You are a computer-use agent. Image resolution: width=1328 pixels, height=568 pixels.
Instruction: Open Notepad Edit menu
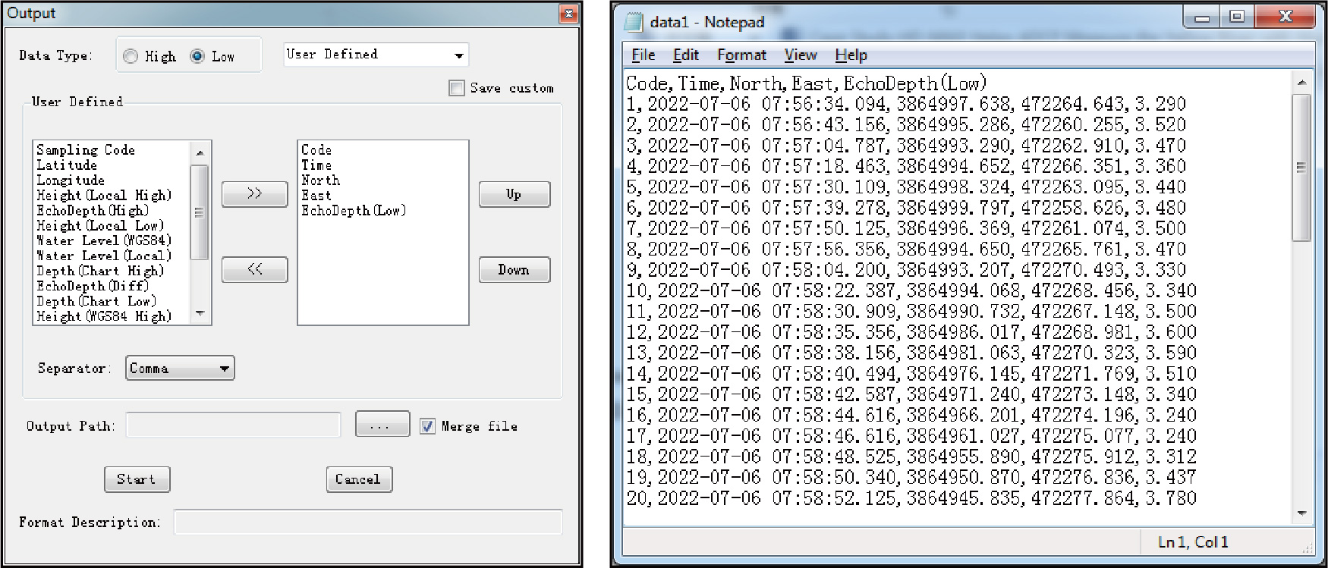(686, 55)
